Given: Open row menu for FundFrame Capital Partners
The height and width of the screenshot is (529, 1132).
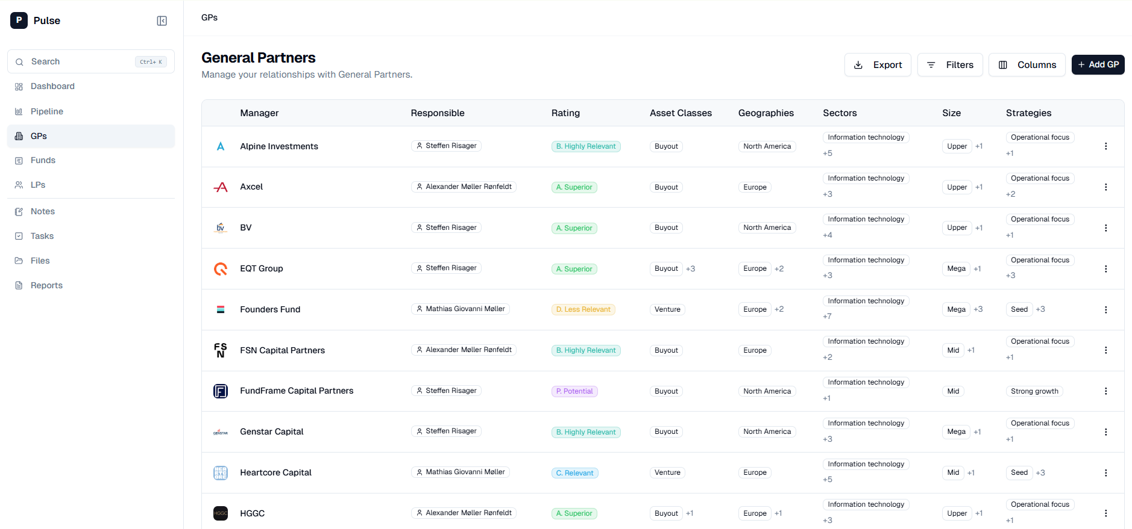Looking at the screenshot, I should [x=1105, y=391].
